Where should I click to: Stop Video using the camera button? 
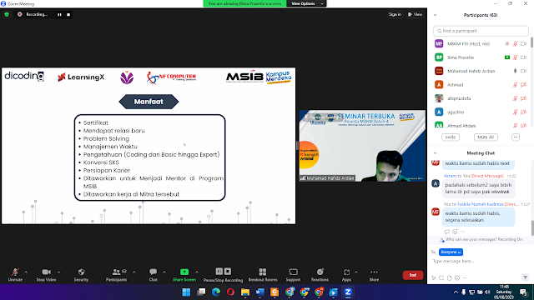tap(46, 274)
